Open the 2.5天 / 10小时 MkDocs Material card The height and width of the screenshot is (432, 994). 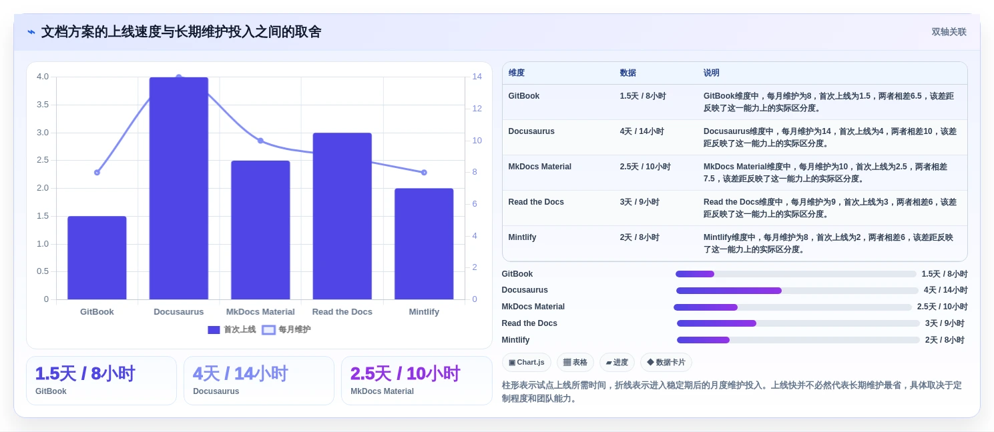[x=417, y=381]
